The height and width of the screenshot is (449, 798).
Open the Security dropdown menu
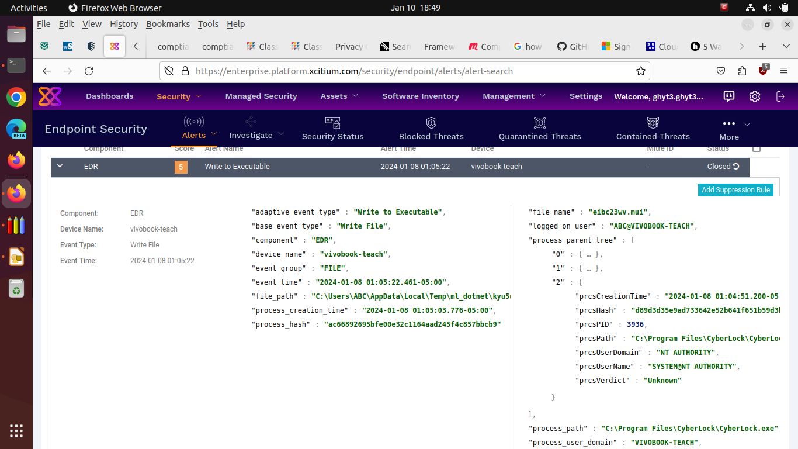(x=179, y=96)
